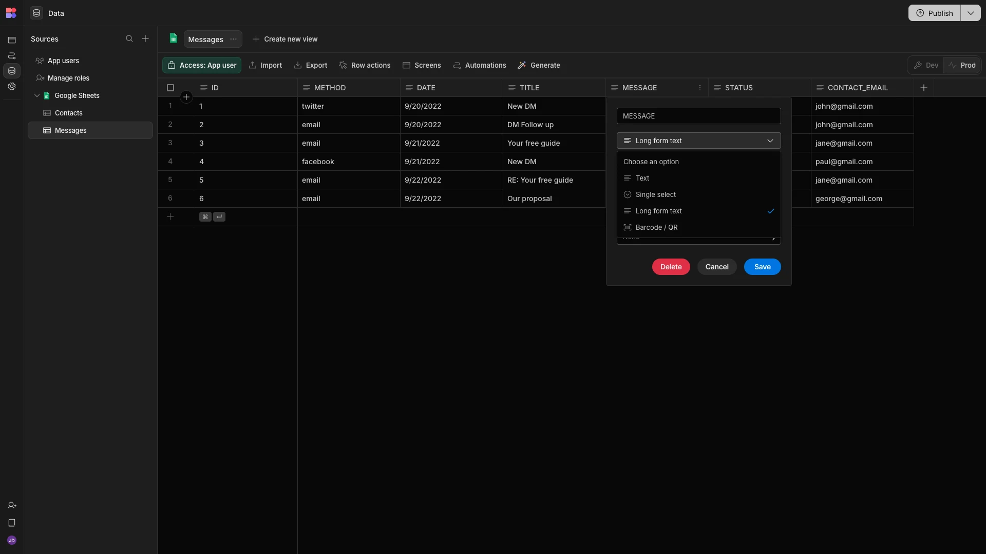
Task: Select the 'Our proposal' title cell
Action: [554, 199]
